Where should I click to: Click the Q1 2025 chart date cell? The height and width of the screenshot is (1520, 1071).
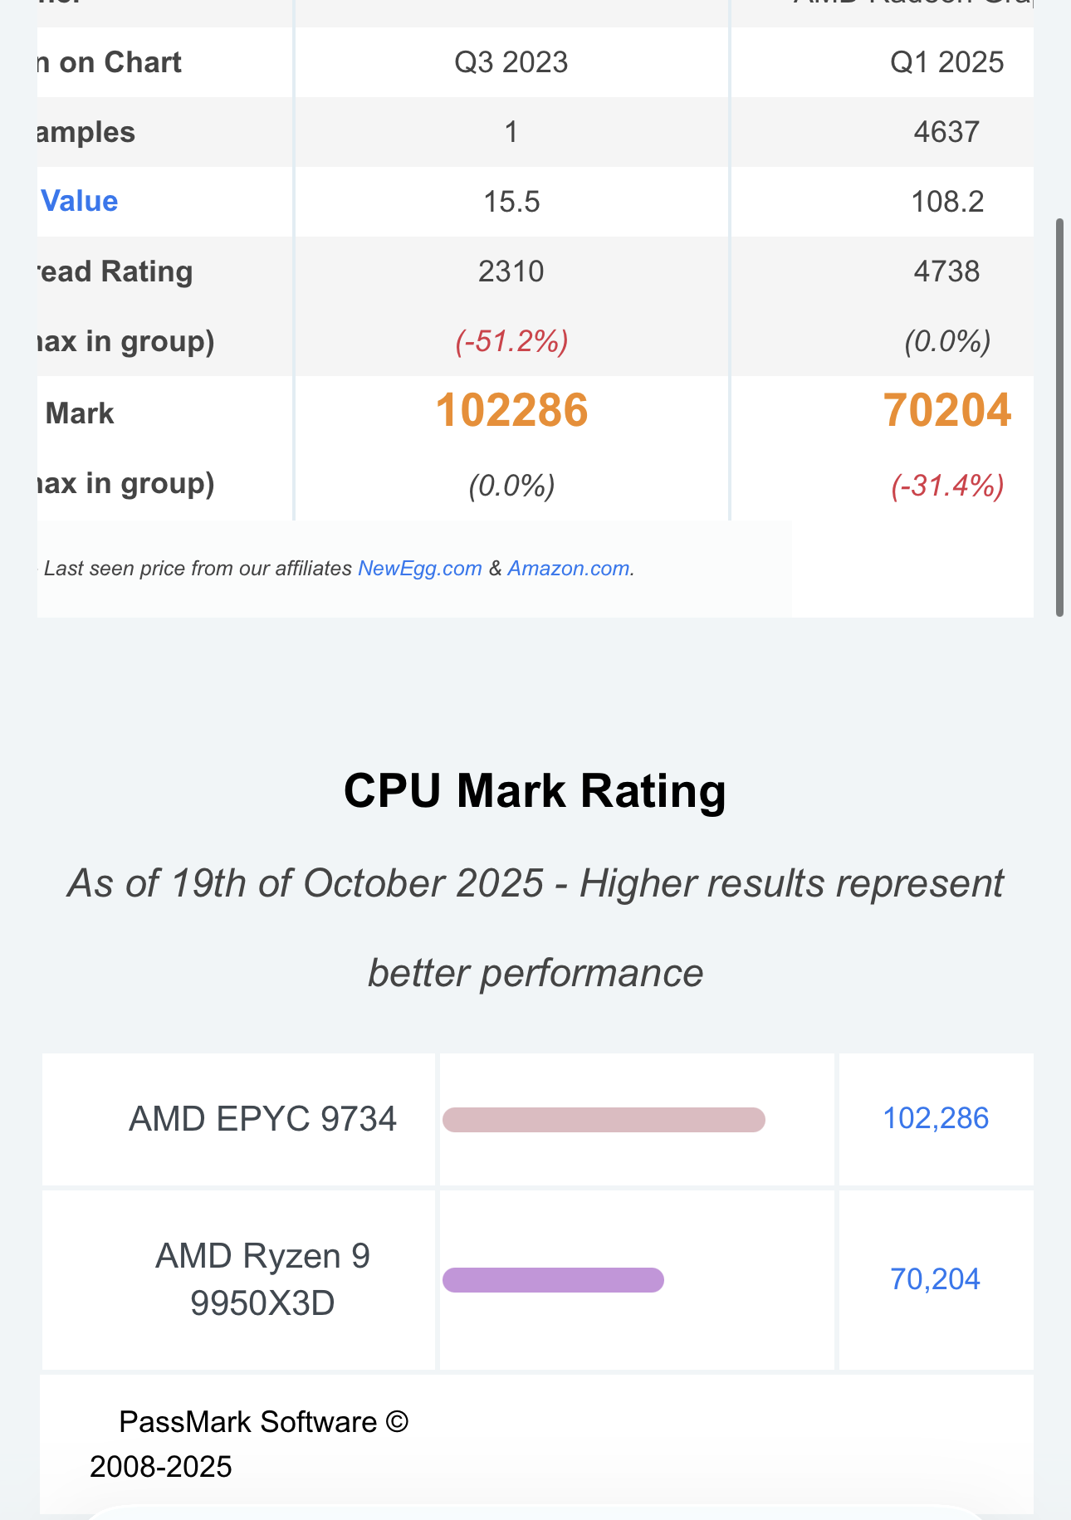[946, 62]
